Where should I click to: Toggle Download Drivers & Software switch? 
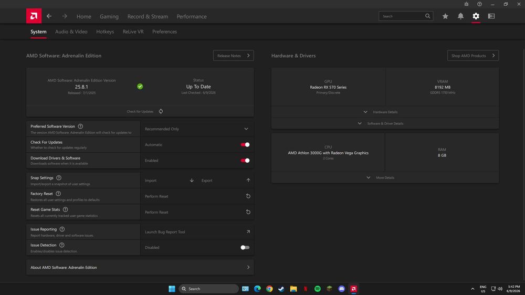tap(245, 161)
